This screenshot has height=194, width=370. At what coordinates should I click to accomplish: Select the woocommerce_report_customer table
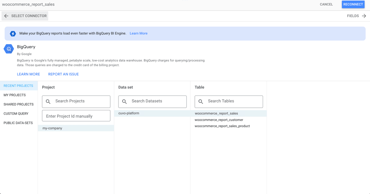(219, 120)
